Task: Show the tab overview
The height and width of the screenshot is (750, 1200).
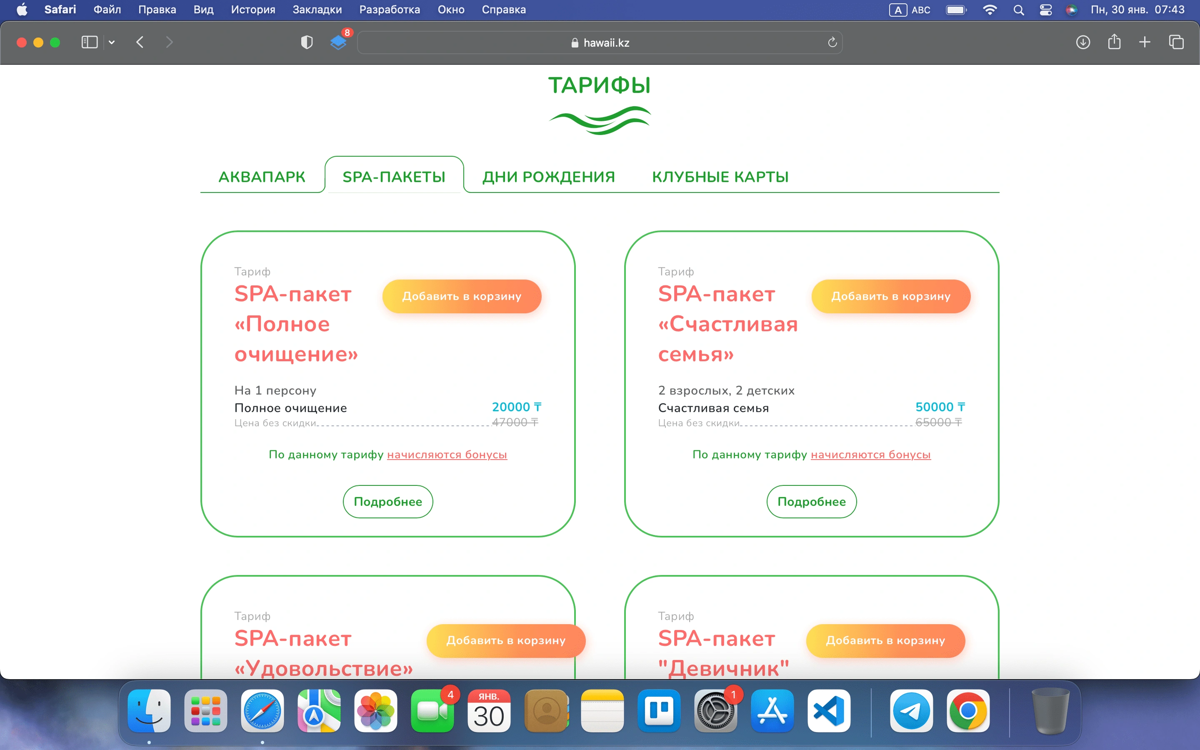Action: [x=1176, y=42]
